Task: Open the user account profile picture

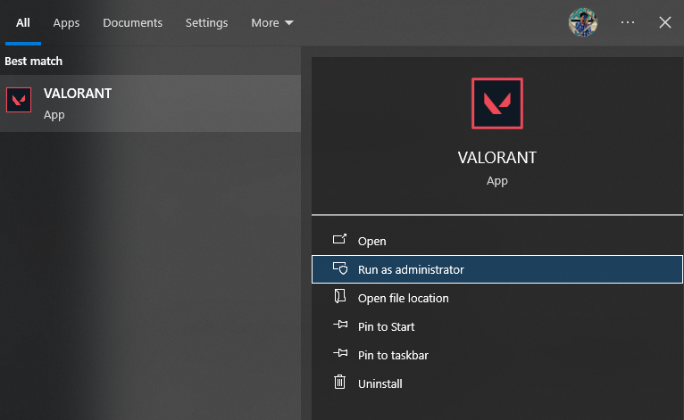Action: tap(583, 22)
